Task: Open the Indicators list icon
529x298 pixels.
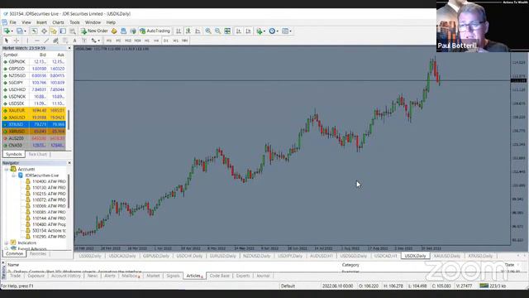Action: pos(259,31)
